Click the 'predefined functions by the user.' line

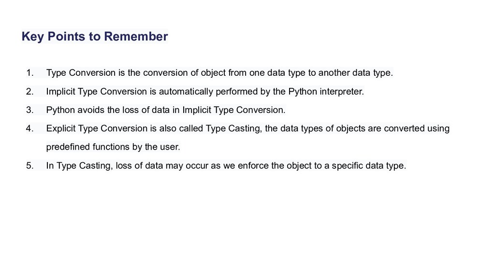click(113, 147)
